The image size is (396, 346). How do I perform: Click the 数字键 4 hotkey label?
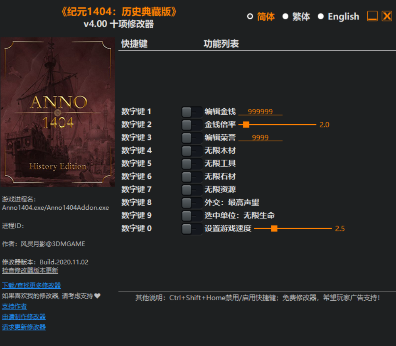(x=136, y=150)
